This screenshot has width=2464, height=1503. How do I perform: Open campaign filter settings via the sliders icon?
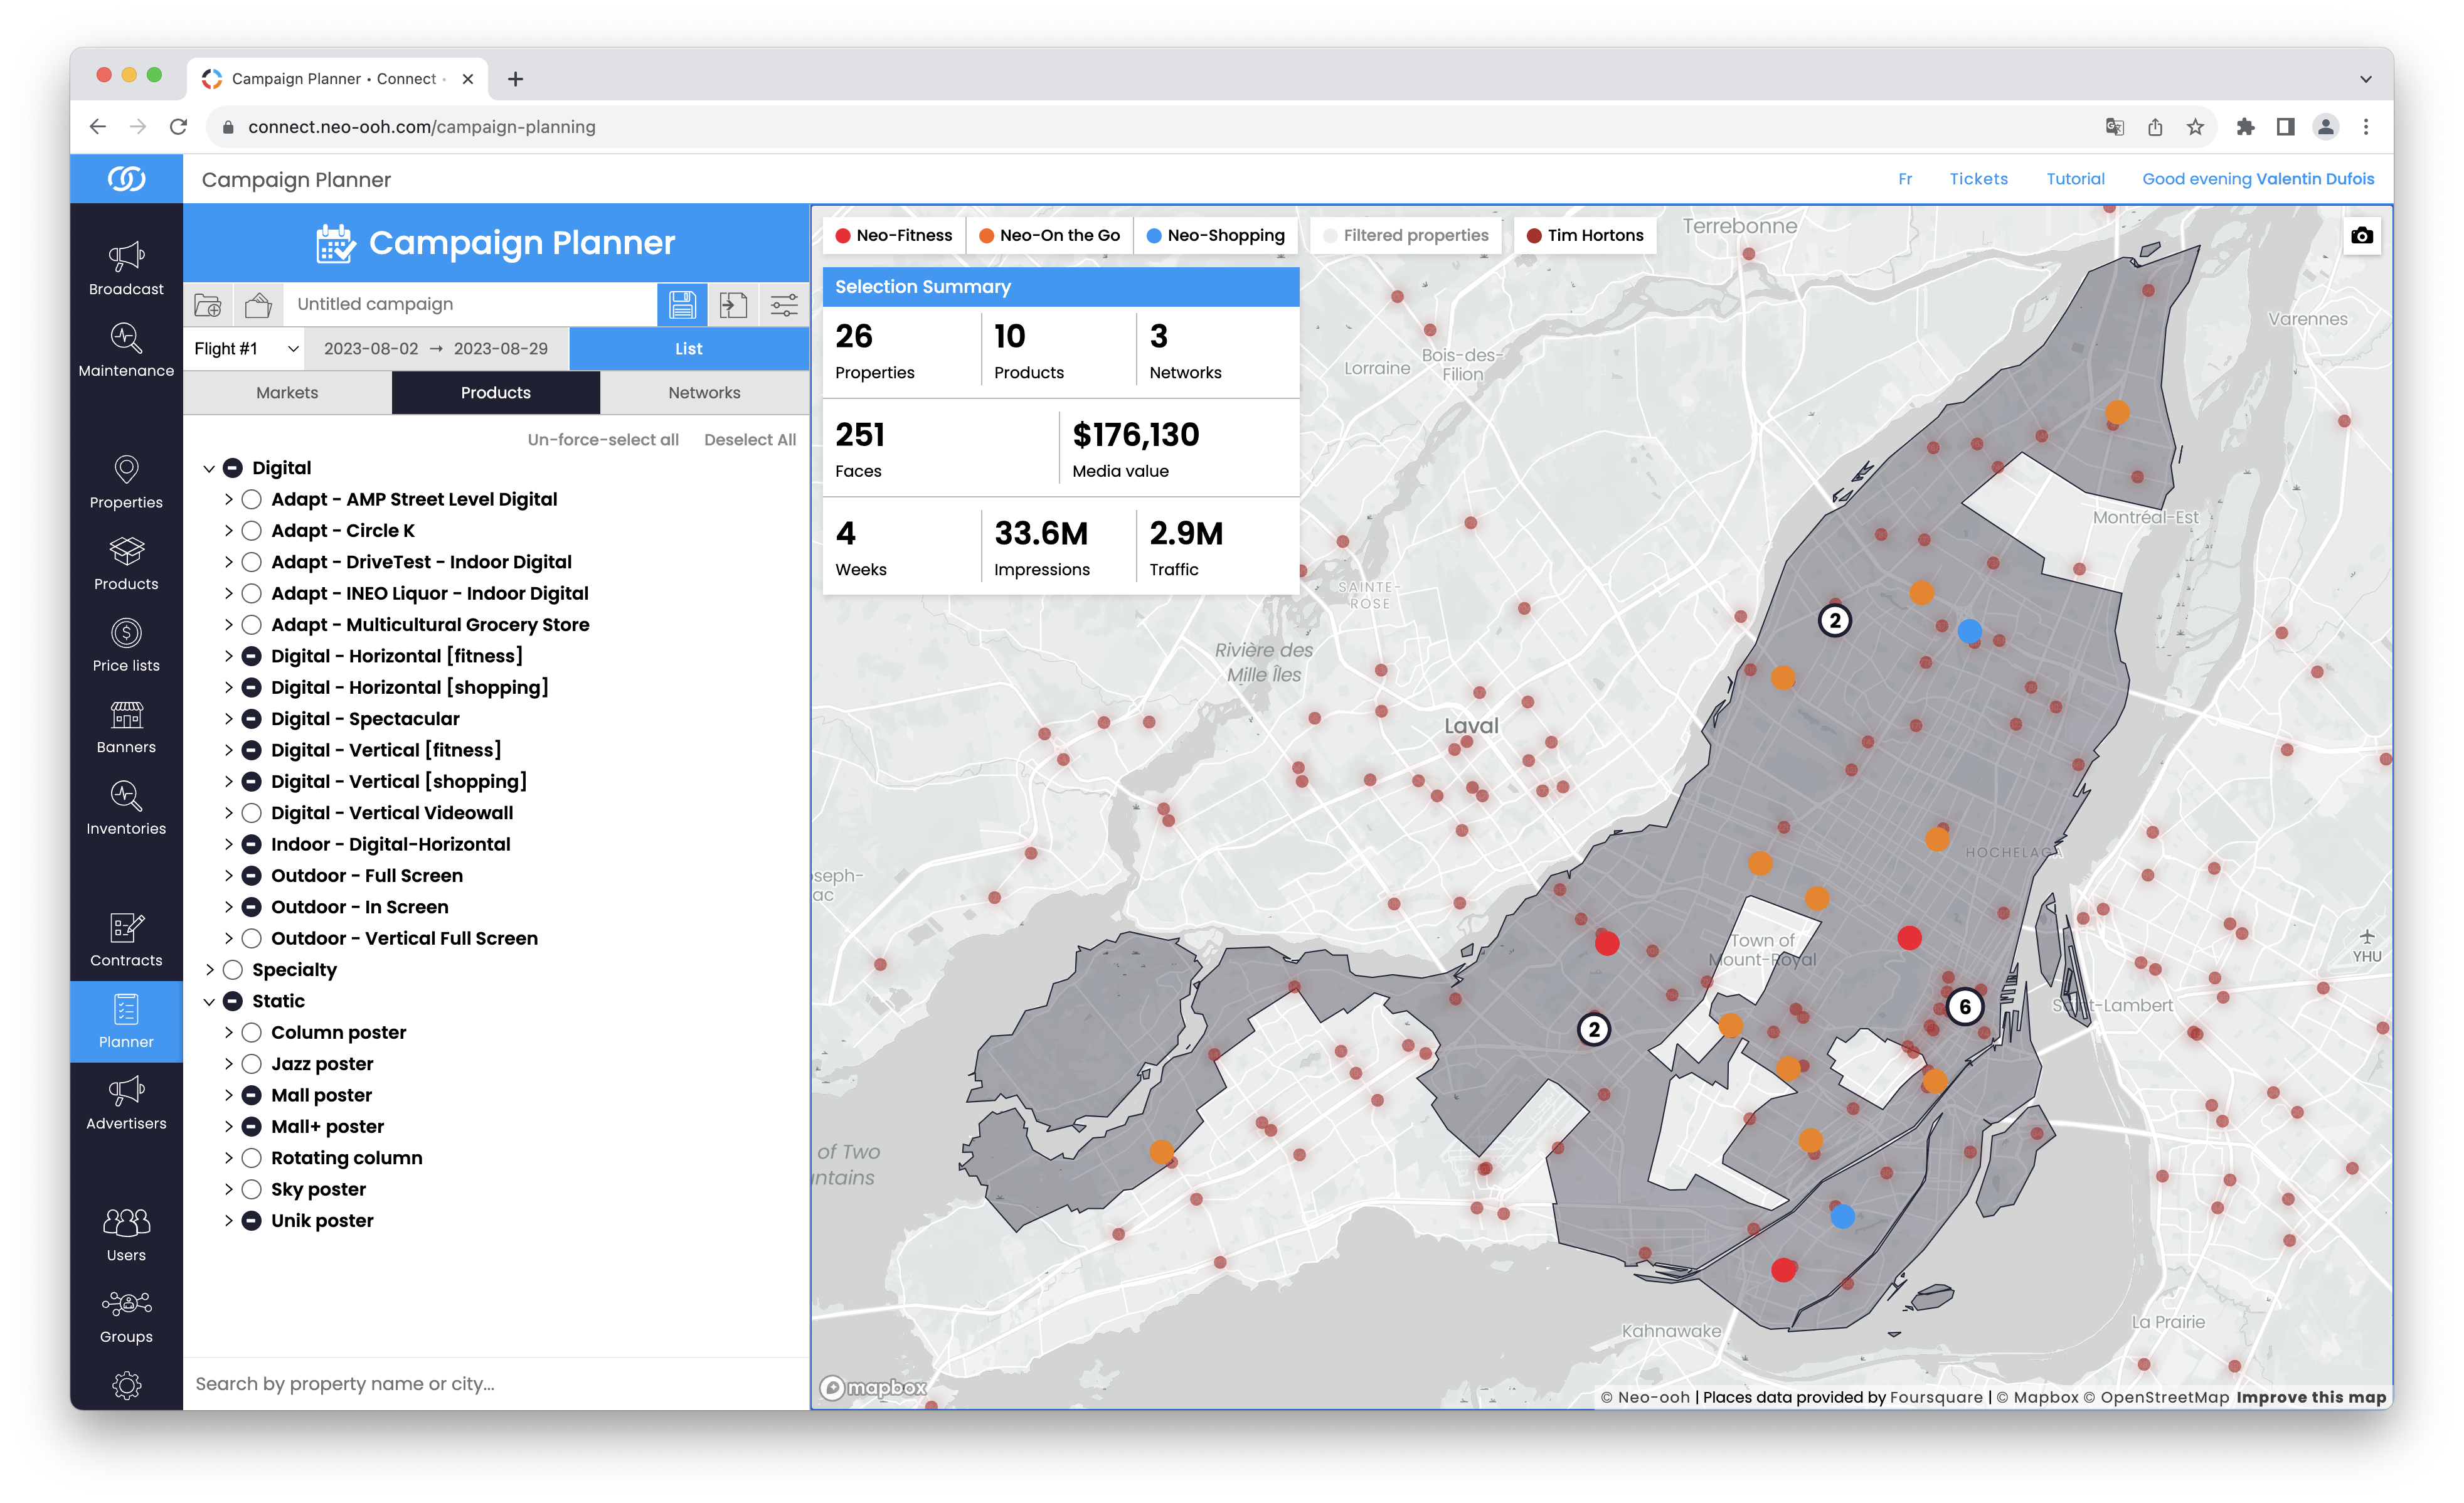coord(784,304)
